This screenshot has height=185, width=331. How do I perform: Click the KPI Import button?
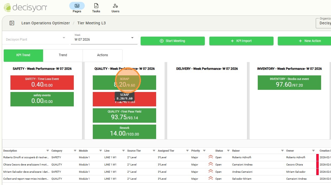pyautogui.click(x=241, y=41)
